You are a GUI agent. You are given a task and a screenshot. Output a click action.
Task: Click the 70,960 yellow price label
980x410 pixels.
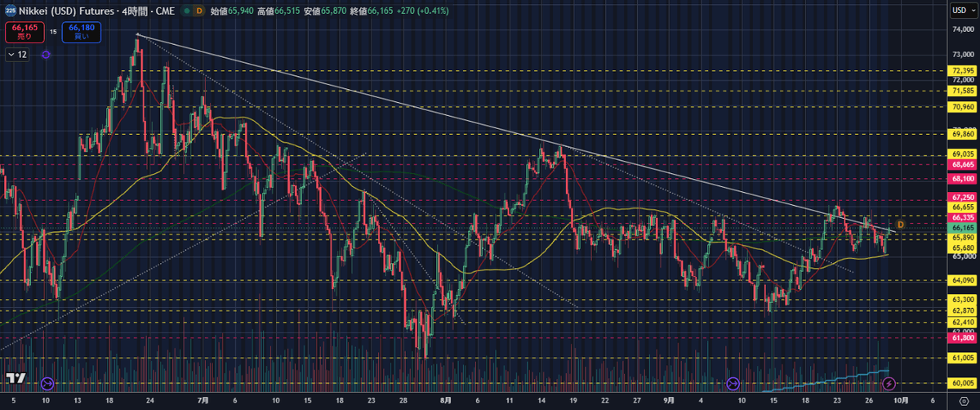pos(961,106)
